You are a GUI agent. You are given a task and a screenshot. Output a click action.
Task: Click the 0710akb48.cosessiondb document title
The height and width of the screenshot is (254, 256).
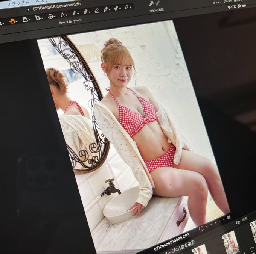click(56, 7)
